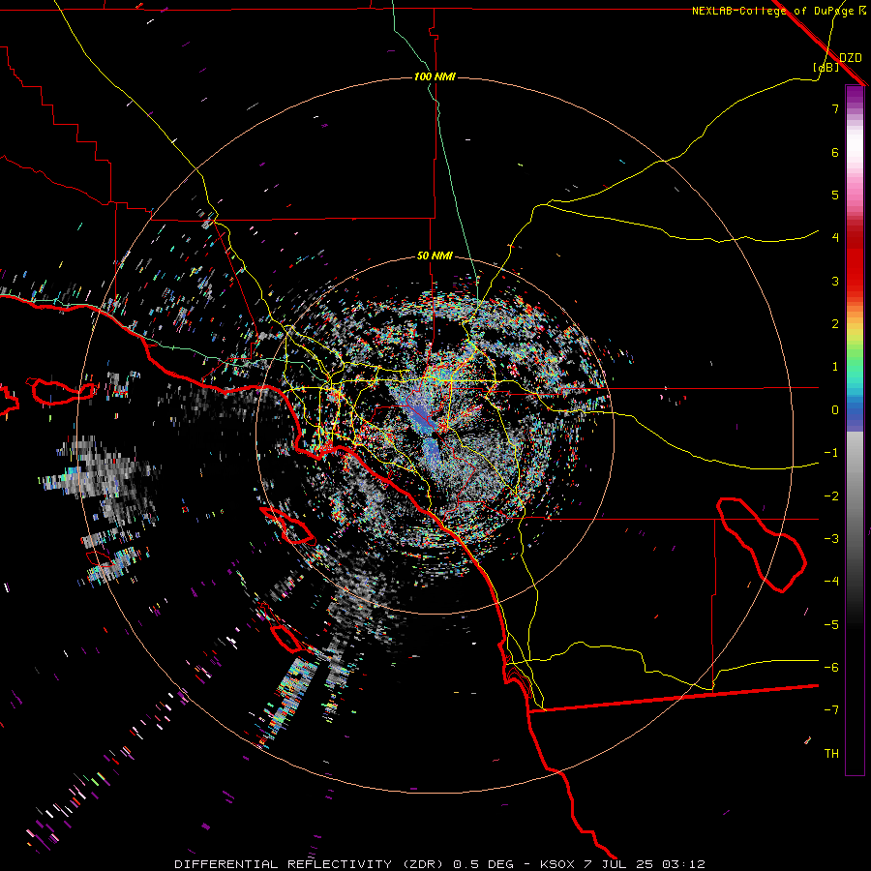Click the -6 value on dB scale
Viewport: 871px width, 871px height.
coord(831,667)
